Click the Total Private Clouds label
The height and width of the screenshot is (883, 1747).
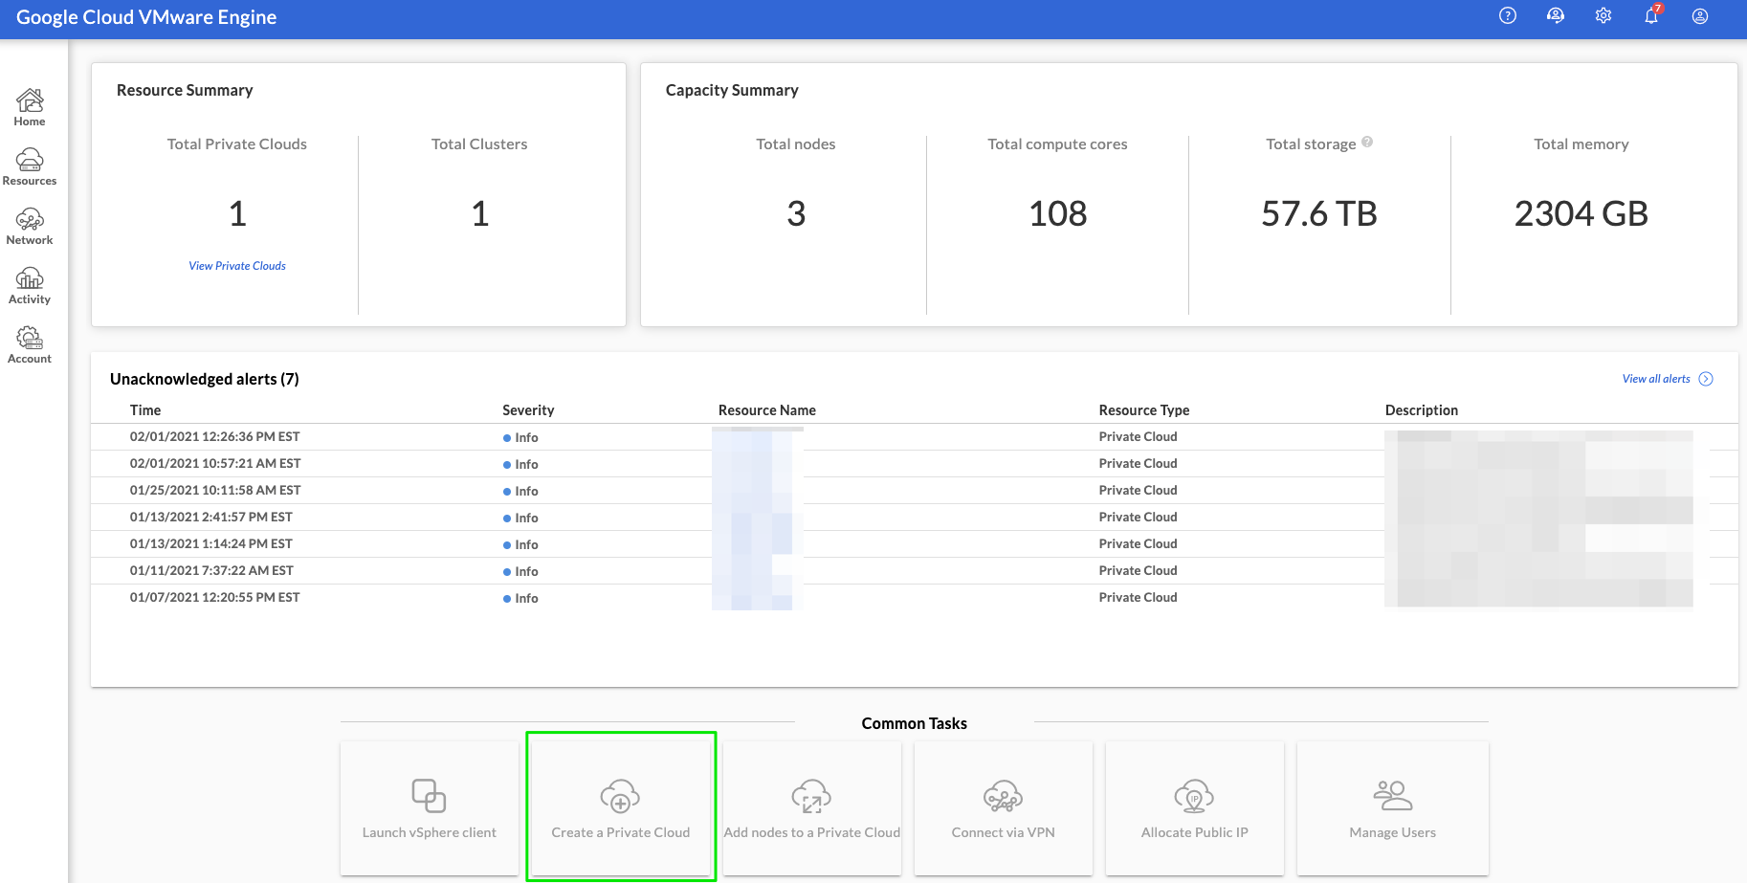pos(237,143)
